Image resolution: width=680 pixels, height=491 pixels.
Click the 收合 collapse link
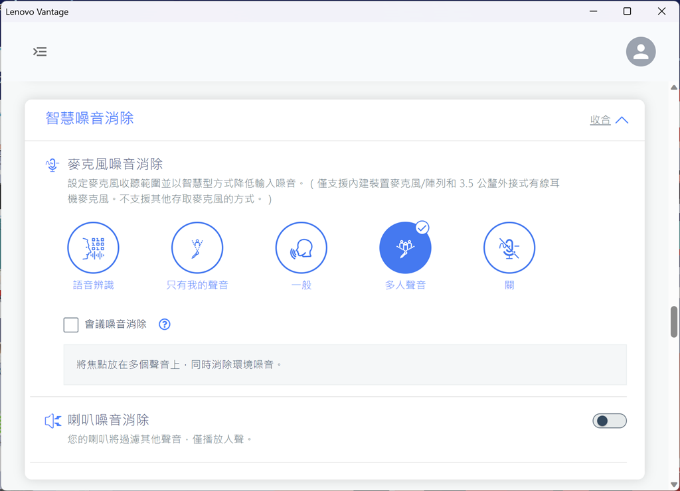click(x=600, y=120)
